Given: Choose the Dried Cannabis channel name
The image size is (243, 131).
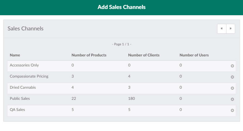Looking at the screenshot, I should pyautogui.click(x=23, y=87).
